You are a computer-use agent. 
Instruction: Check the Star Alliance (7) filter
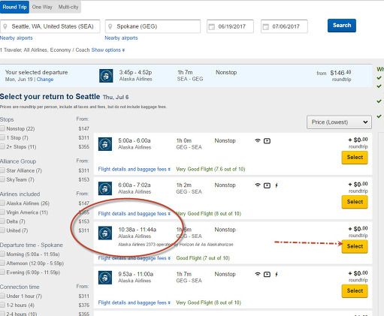[x=2, y=170]
